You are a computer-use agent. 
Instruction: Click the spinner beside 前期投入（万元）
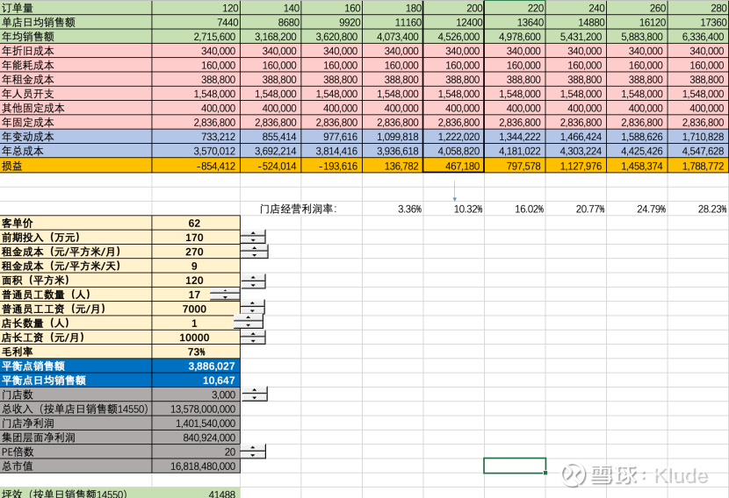(253, 238)
